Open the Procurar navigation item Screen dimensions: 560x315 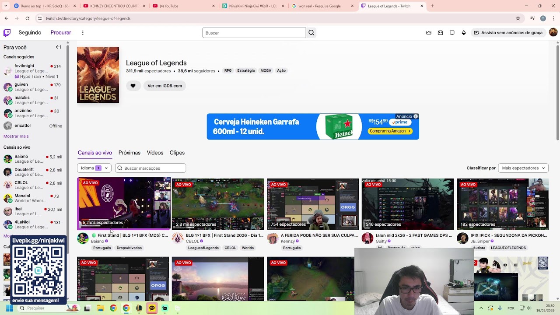coord(61,33)
